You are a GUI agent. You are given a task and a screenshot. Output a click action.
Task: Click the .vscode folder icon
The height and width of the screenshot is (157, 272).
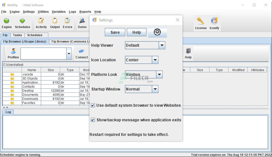[x=12, y=74]
